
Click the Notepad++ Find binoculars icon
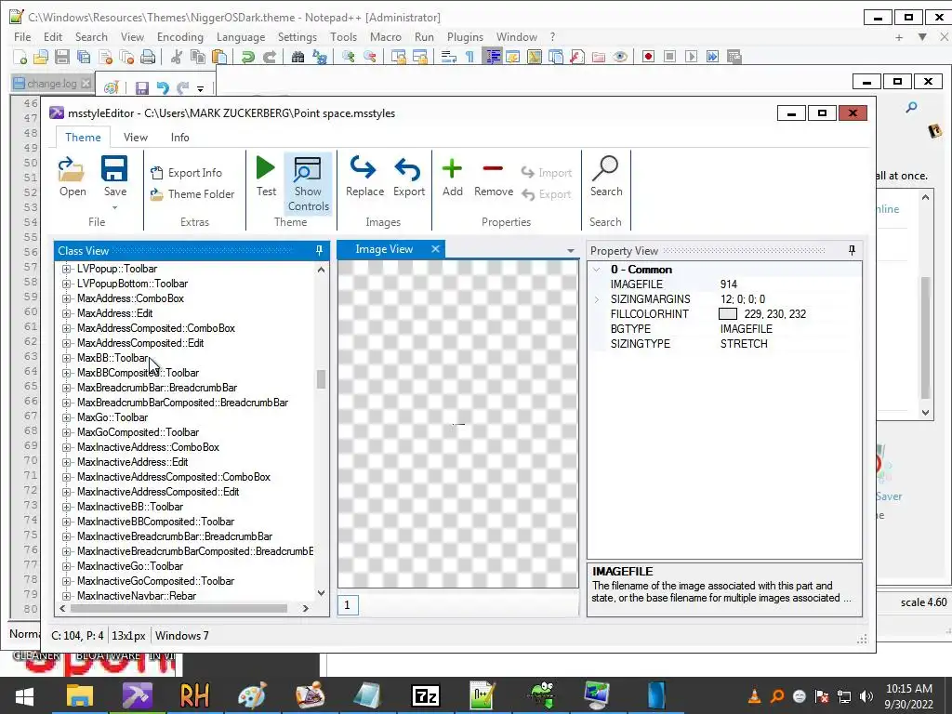(x=297, y=57)
